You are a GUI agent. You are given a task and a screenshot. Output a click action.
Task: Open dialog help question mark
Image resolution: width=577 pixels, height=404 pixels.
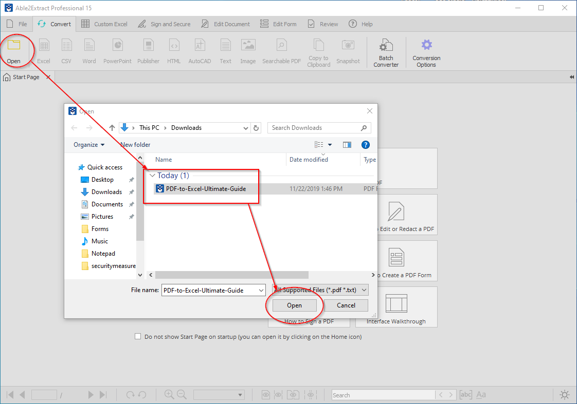tap(366, 145)
